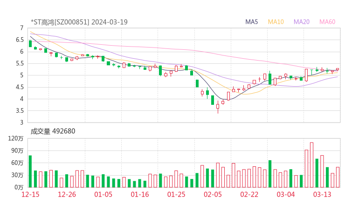Click the "01-16" date label
The width and height of the screenshot is (345, 205).
click(x=140, y=194)
